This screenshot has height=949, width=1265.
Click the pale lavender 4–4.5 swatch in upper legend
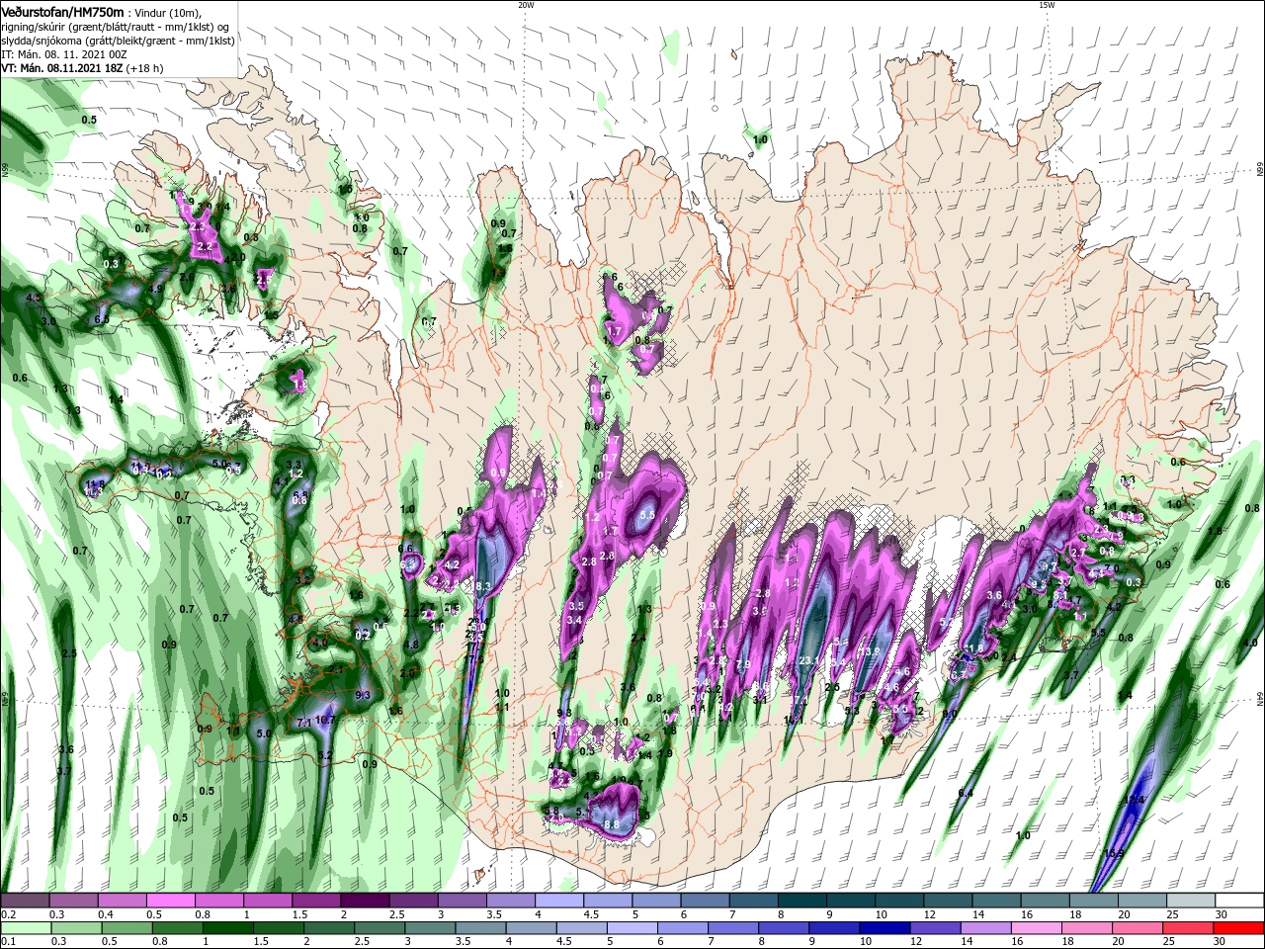559,901
